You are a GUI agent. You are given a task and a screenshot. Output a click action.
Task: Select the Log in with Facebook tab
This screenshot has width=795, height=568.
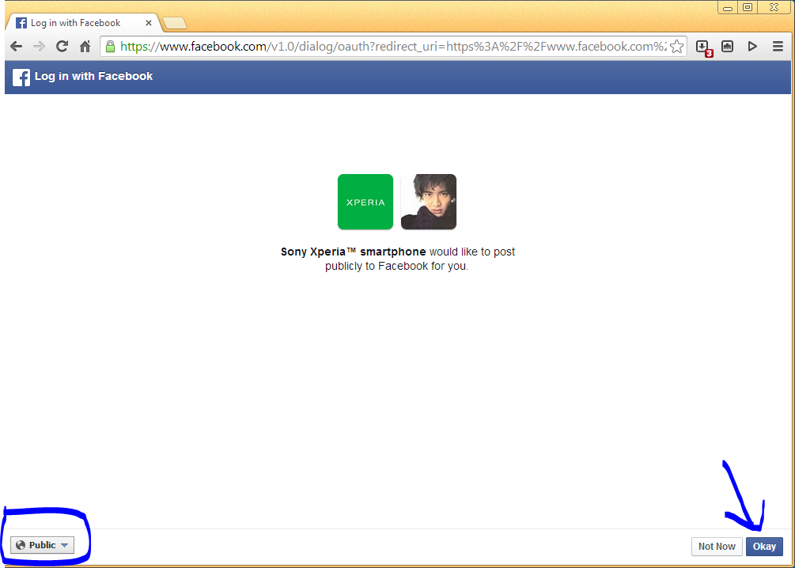[x=81, y=23]
